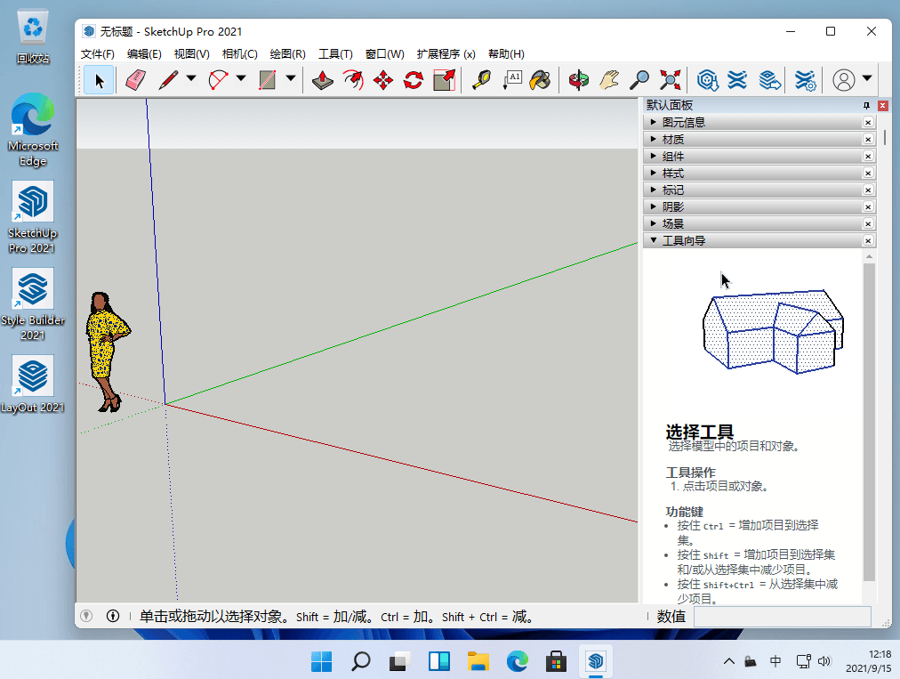Open Extension Manager icon
Image resolution: width=900 pixels, height=679 pixels.
[x=806, y=80]
